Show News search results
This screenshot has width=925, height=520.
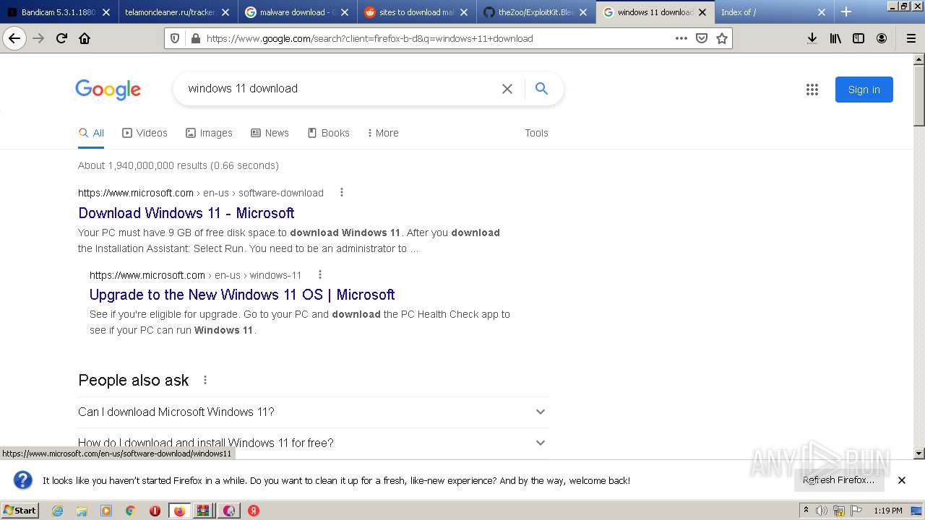(270, 133)
